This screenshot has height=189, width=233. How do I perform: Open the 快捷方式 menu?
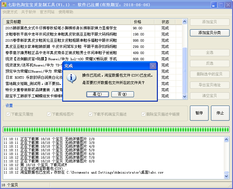coord(10,12)
